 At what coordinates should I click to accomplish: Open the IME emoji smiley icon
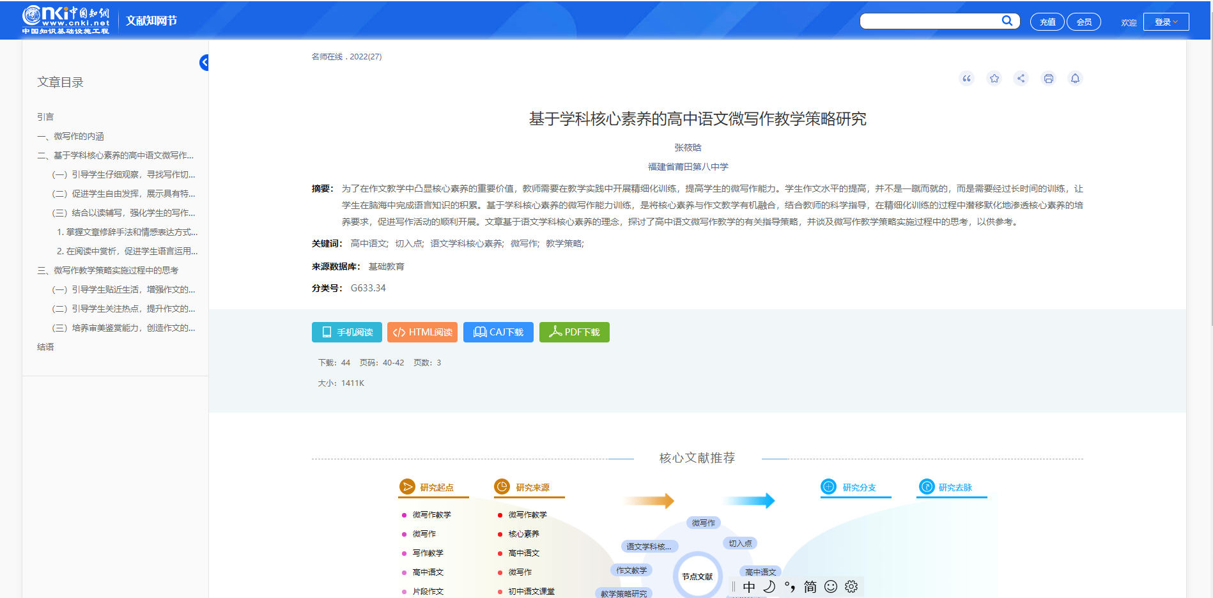pyautogui.click(x=831, y=586)
